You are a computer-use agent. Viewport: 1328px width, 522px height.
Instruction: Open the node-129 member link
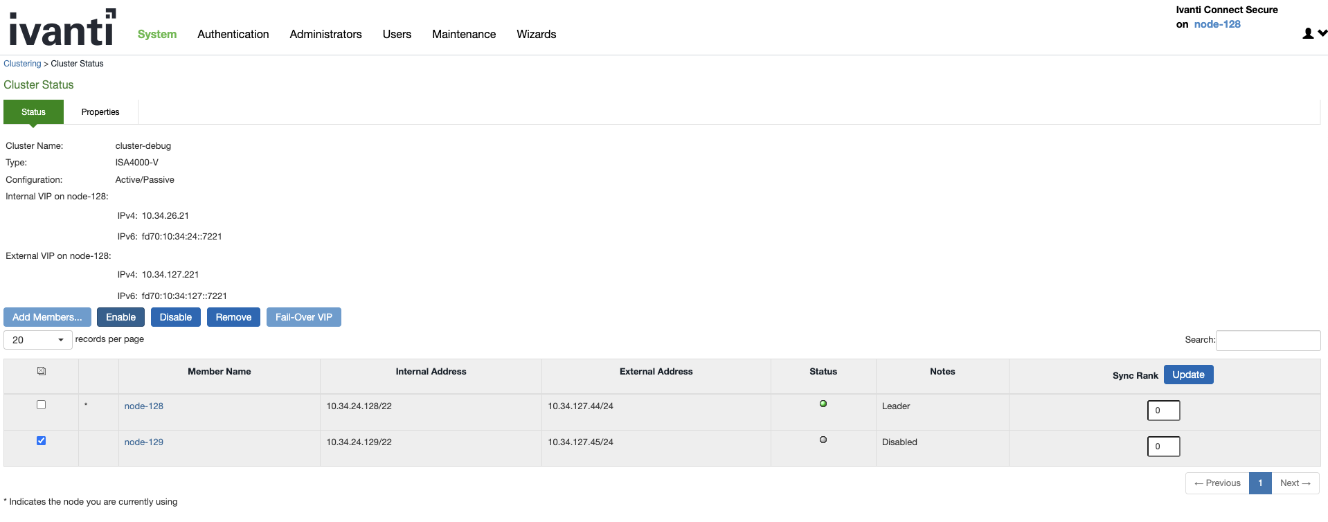(144, 442)
